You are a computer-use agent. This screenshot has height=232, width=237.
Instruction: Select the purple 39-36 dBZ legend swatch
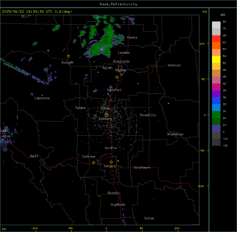coord(216,94)
